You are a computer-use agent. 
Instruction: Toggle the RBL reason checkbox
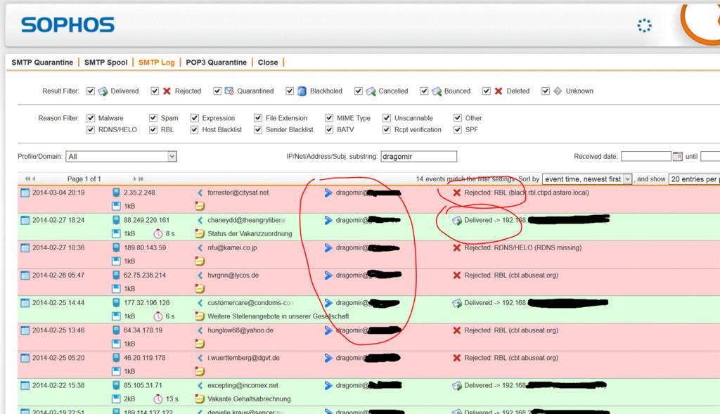153,130
